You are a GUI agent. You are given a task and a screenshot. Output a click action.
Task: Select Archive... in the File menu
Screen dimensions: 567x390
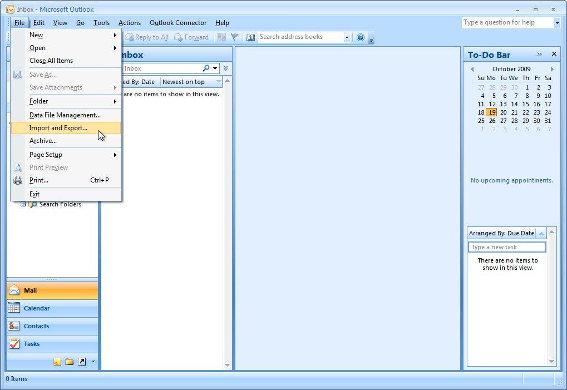66,141
